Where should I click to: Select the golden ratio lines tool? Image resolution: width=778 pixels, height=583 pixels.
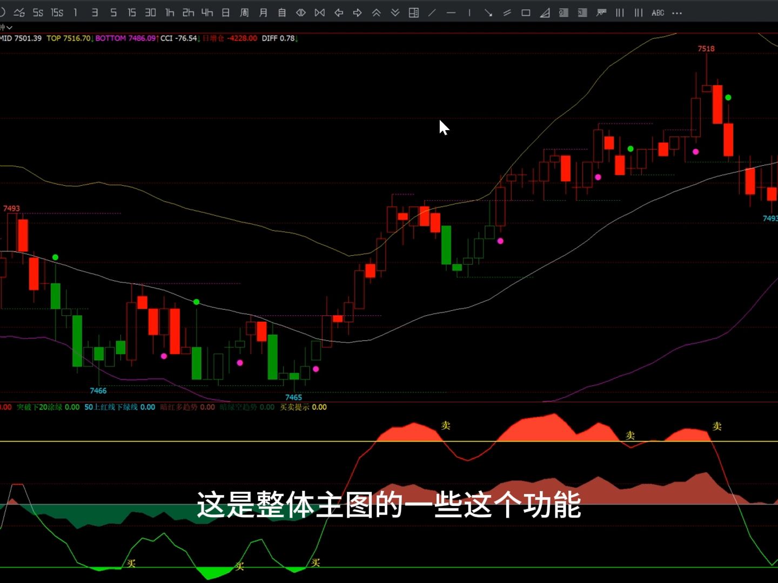tap(564, 12)
